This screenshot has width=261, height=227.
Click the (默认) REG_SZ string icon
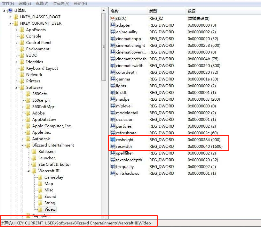click(x=113, y=18)
